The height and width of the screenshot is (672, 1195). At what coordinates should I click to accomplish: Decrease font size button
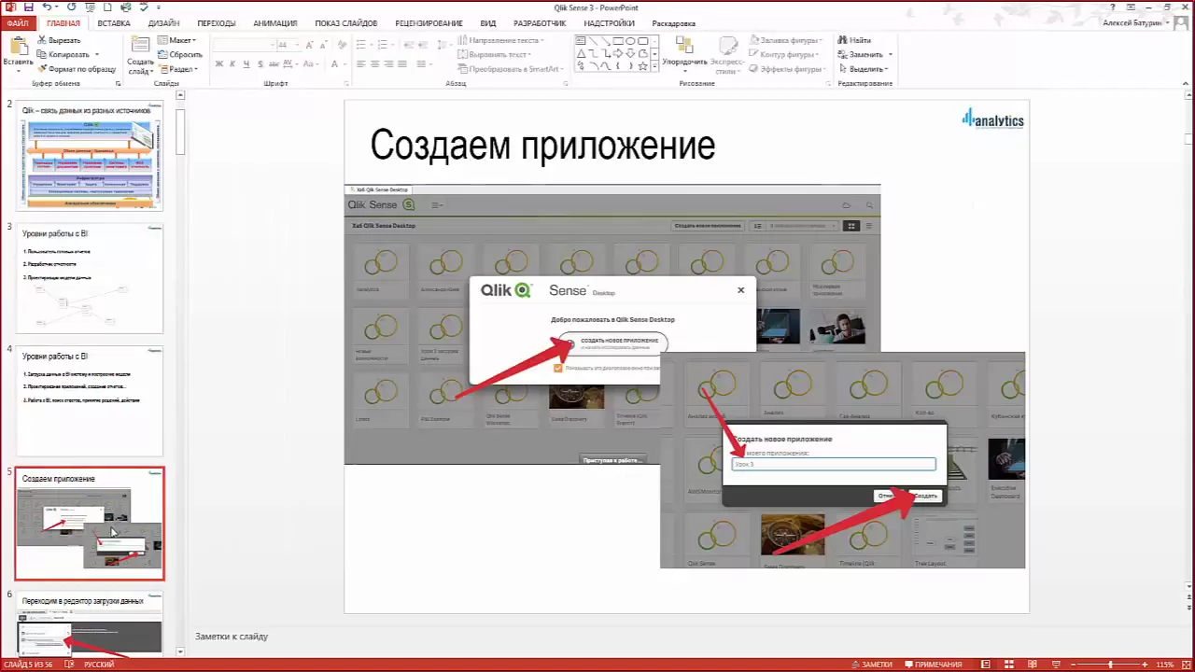point(323,45)
